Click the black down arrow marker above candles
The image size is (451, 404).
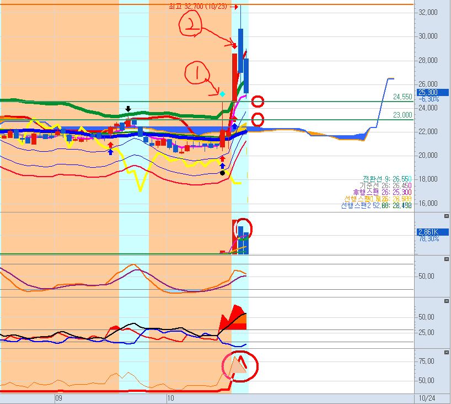pyautogui.click(x=128, y=109)
